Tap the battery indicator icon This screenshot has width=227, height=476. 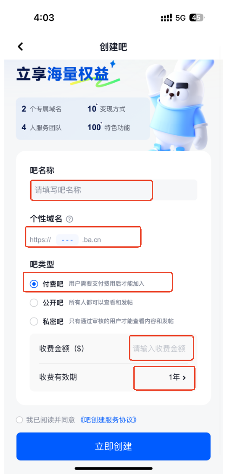pos(196,18)
